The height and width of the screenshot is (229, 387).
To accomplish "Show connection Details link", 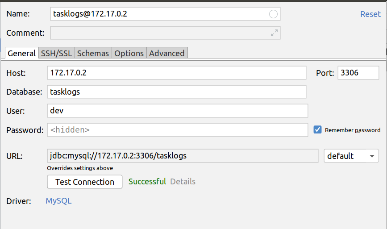I will point(183,182).
